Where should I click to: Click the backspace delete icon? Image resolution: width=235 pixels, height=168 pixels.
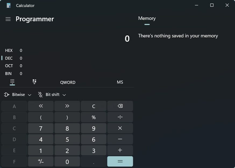click(x=120, y=106)
